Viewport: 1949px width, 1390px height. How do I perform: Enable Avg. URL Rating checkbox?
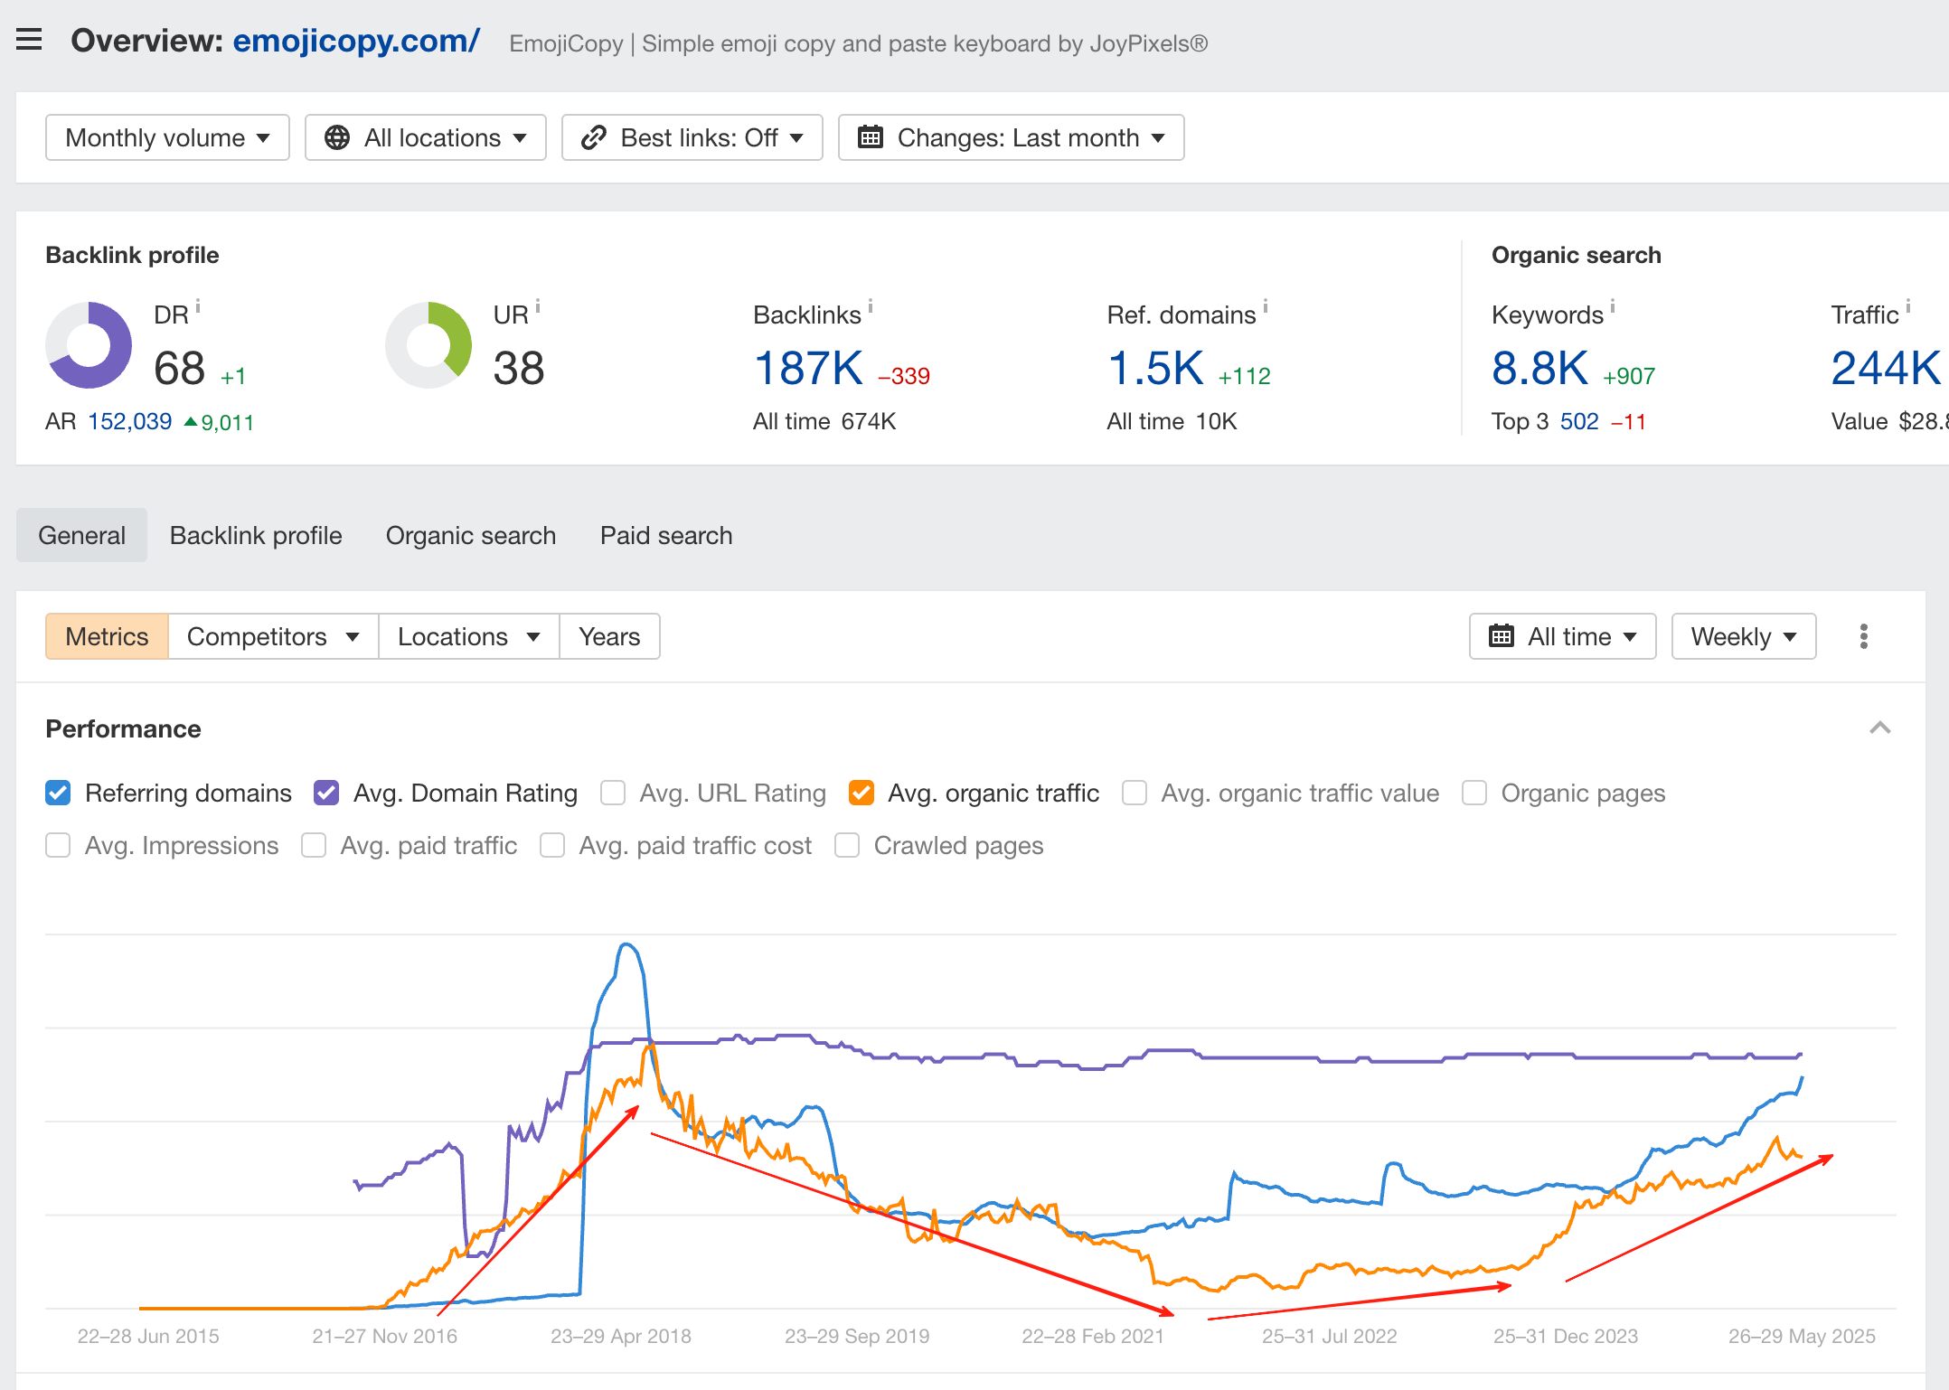pos(613,793)
